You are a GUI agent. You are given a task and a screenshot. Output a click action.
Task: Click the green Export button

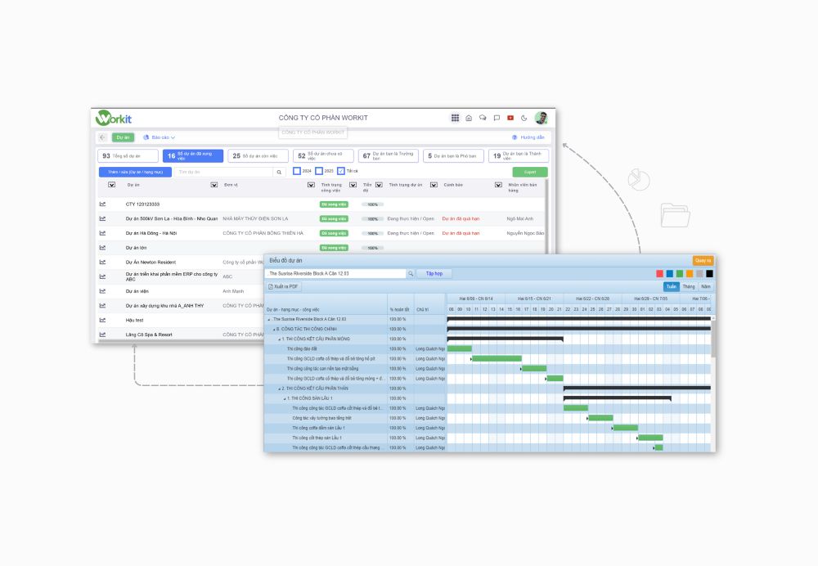point(530,172)
